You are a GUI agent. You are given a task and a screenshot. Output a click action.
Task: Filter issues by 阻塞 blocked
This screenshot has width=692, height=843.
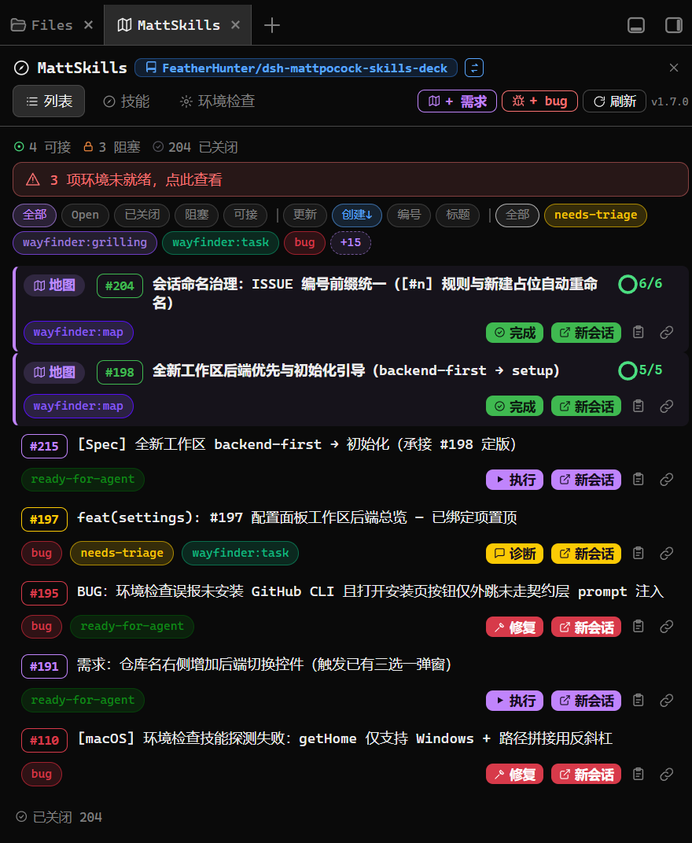coord(197,215)
